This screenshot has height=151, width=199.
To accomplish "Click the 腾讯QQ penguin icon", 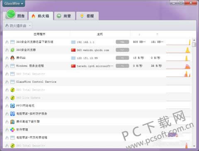I will [12, 58].
